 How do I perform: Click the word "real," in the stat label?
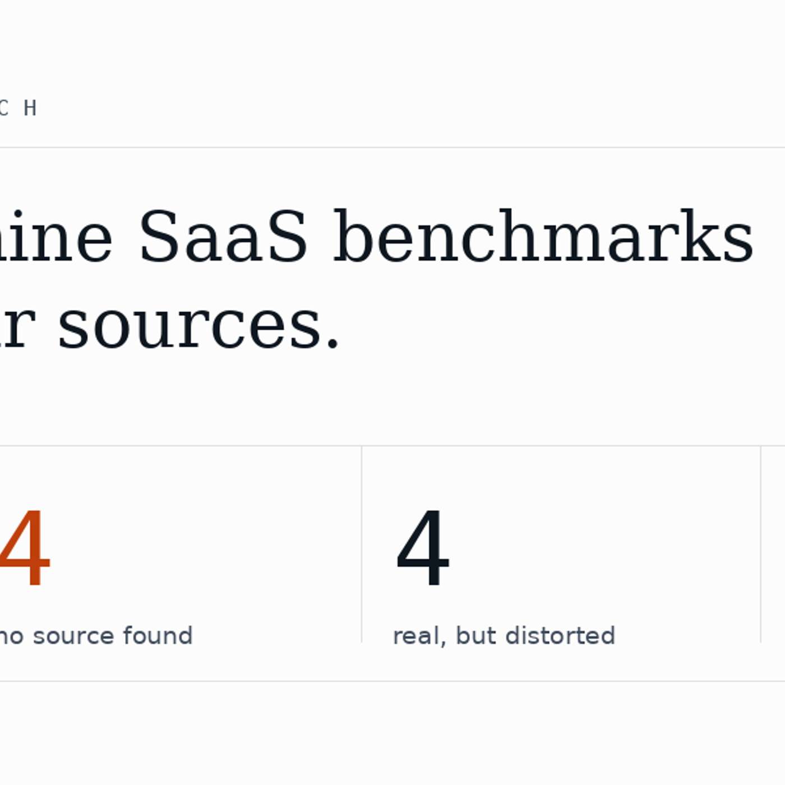pos(419,636)
